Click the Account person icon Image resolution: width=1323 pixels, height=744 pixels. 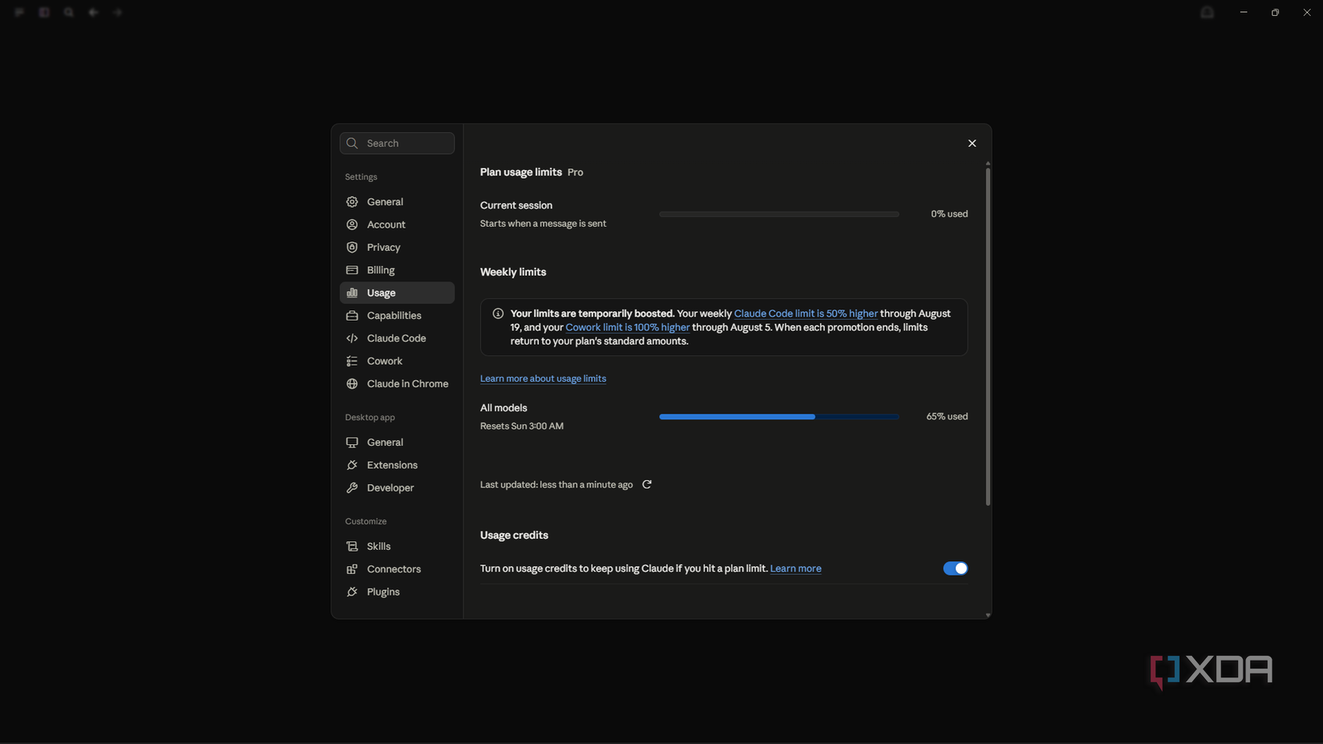tap(352, 224)
